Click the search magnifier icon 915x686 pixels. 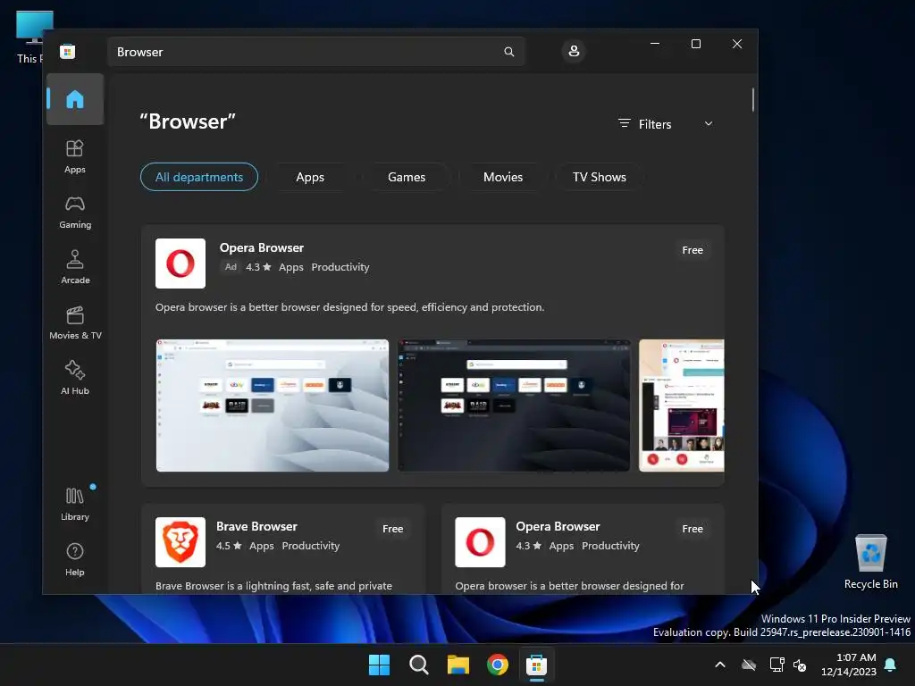click(508, 52)
